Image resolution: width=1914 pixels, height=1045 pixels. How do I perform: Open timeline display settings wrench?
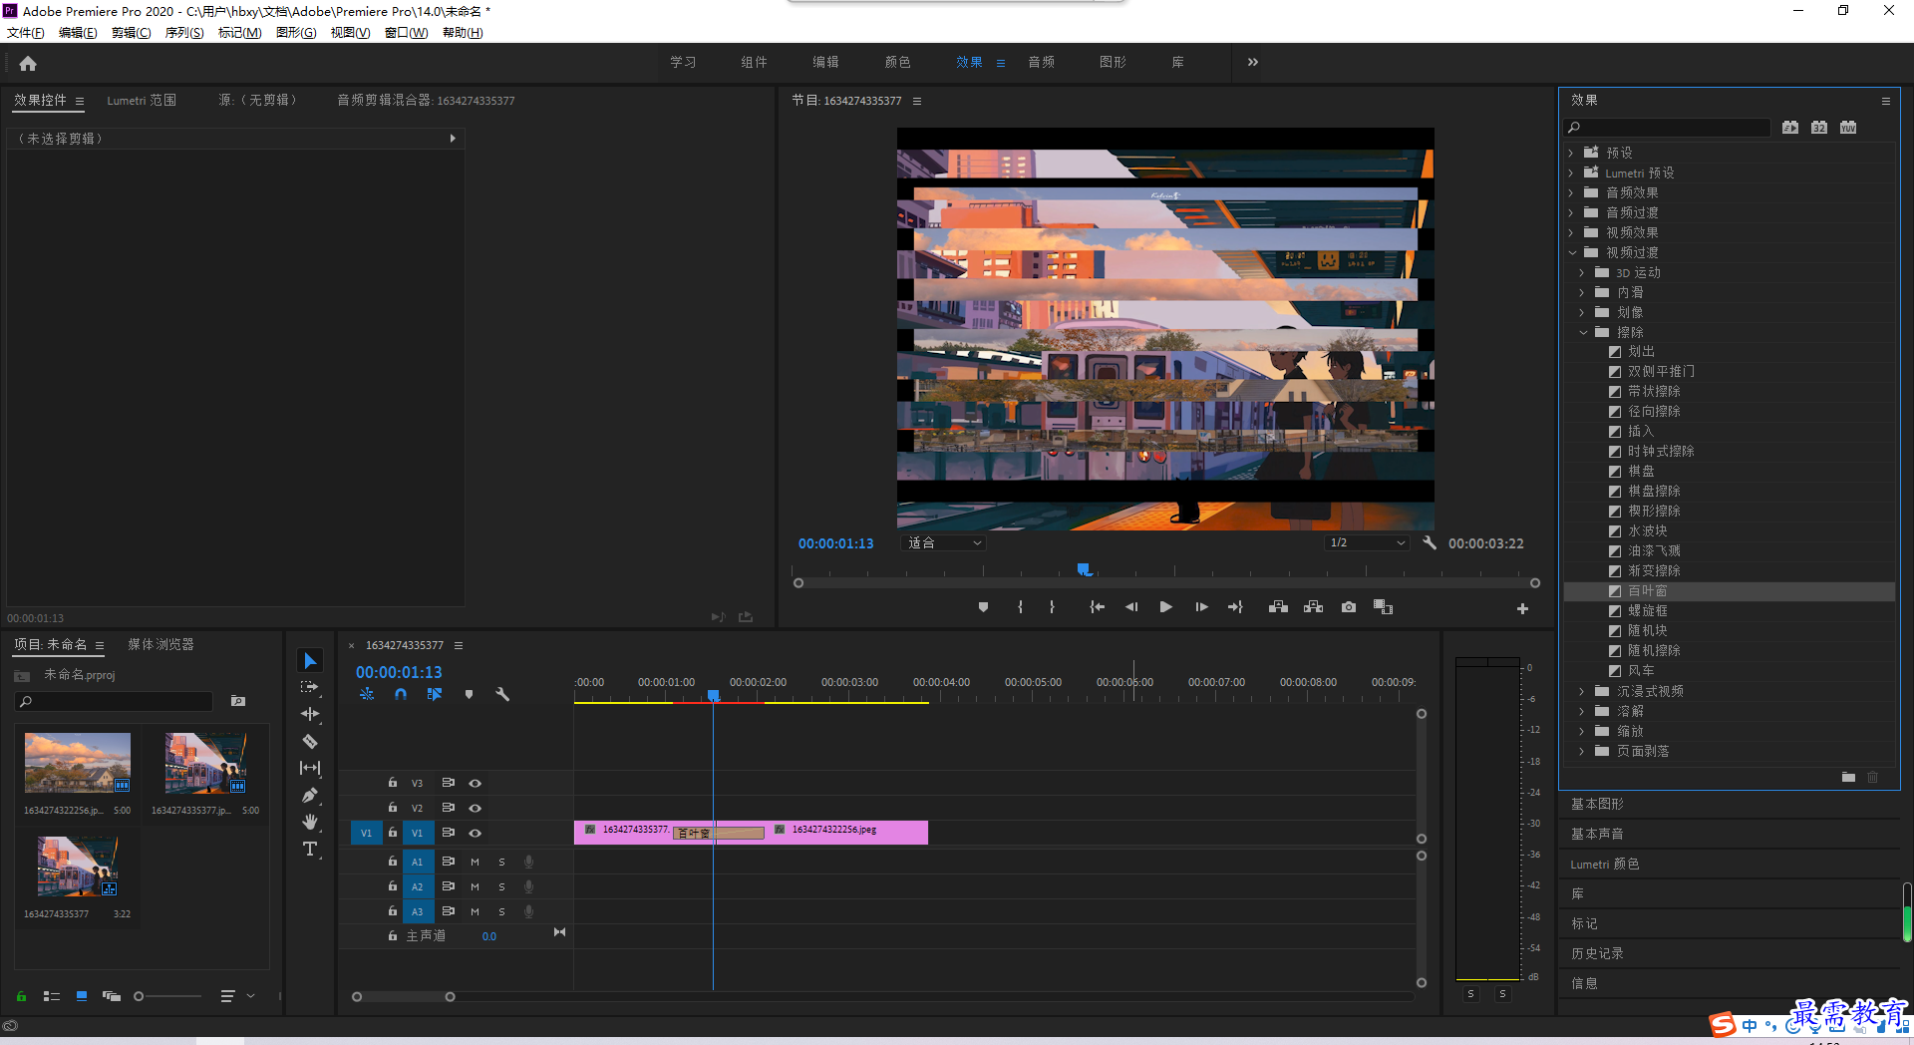(x=502, y=694)
